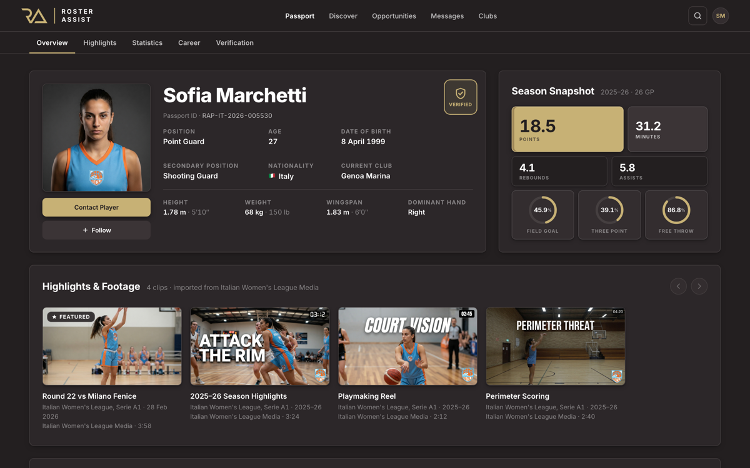The height and width of the screenshot is (468, 750).
Task: Go to next highlights with right arrow
Action: click(699, 286)
